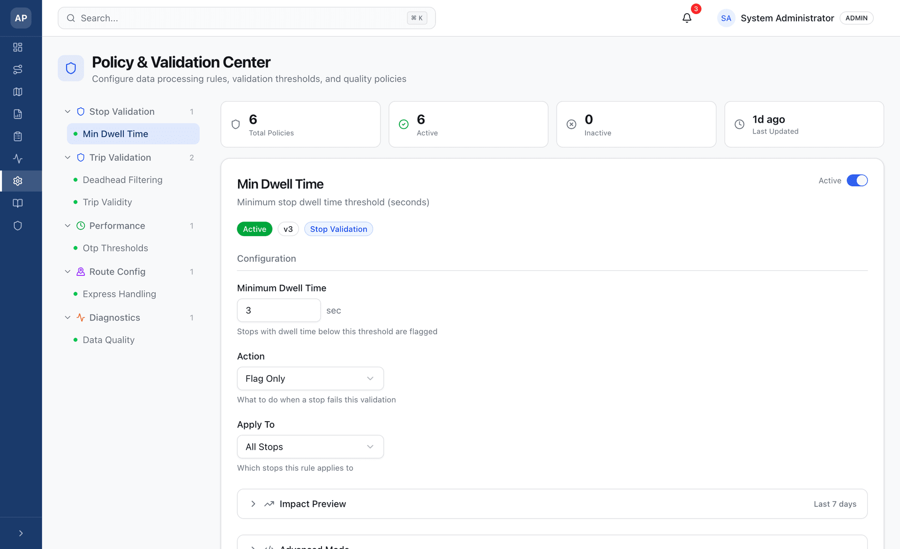Click the Trip Validation shield icon

(81, 157)
